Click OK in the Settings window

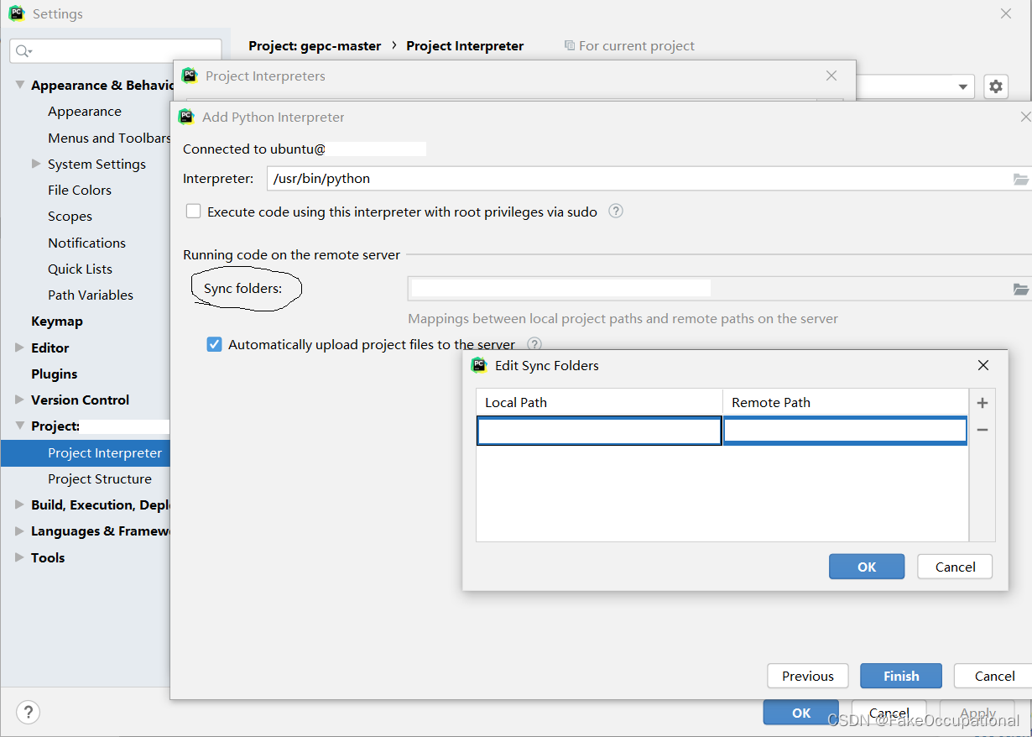point(801,713)
